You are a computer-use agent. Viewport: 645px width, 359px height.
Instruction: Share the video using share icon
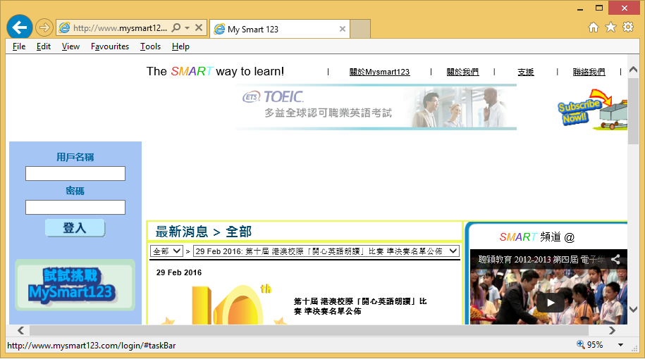(615, 259)
